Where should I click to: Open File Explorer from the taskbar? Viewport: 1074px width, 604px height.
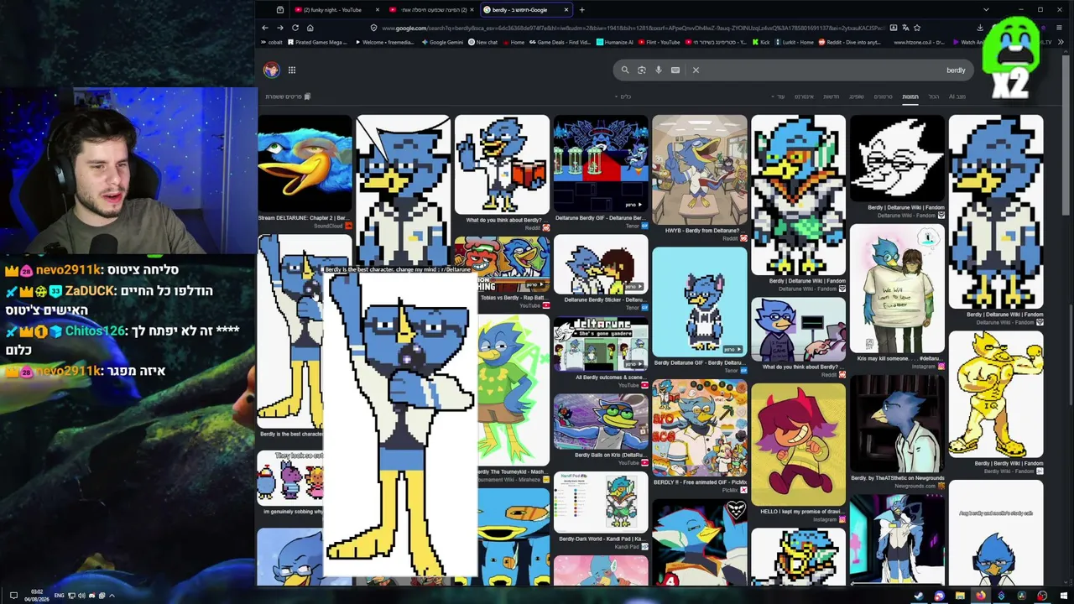click(960, 596)
